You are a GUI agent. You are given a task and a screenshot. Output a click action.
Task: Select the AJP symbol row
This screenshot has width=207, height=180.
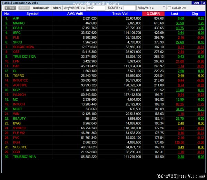[x=103, y=19]
